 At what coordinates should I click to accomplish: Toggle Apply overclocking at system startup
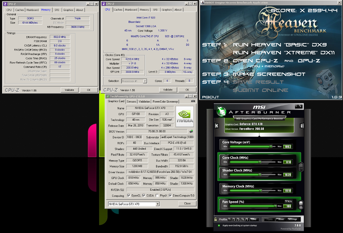click(219, 225)
